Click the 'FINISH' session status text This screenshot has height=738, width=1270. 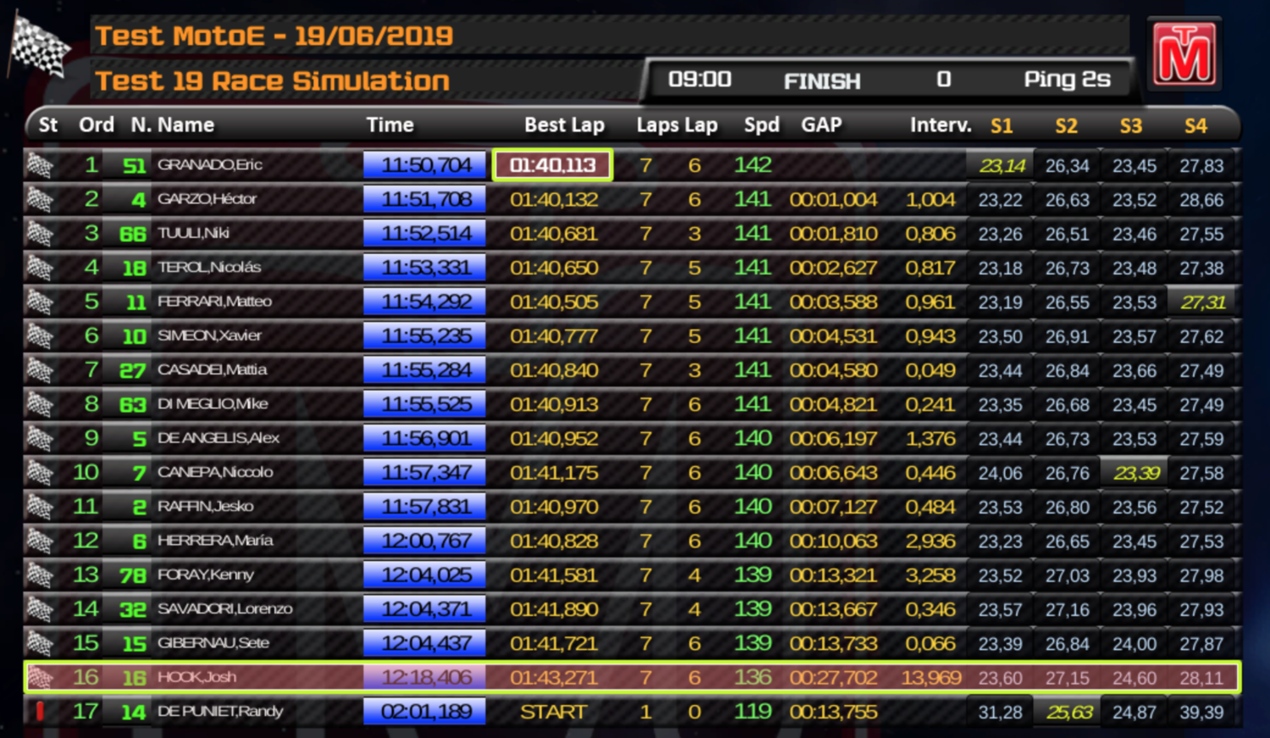pos(822,81)
